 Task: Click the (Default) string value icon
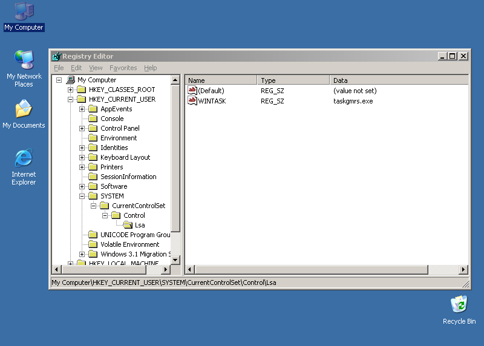tap(192, 91)
